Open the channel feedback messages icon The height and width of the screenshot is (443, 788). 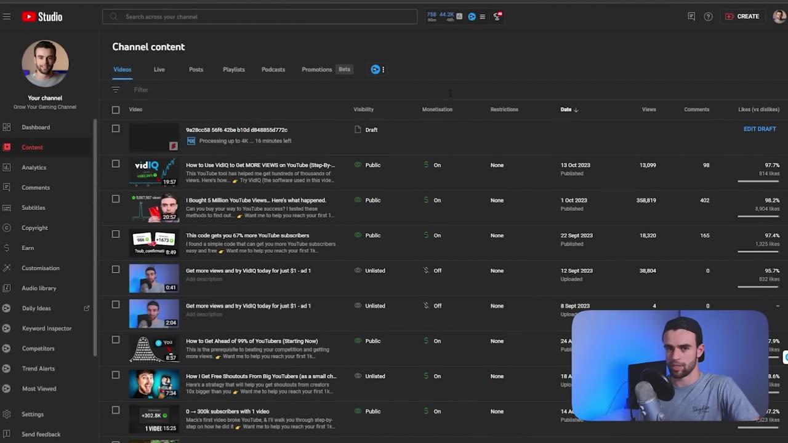[691, 17]
